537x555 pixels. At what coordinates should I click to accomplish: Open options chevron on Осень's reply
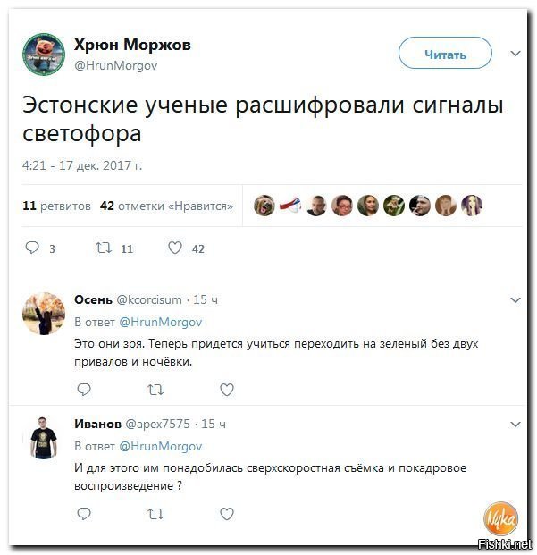click(x=516, y=300)
